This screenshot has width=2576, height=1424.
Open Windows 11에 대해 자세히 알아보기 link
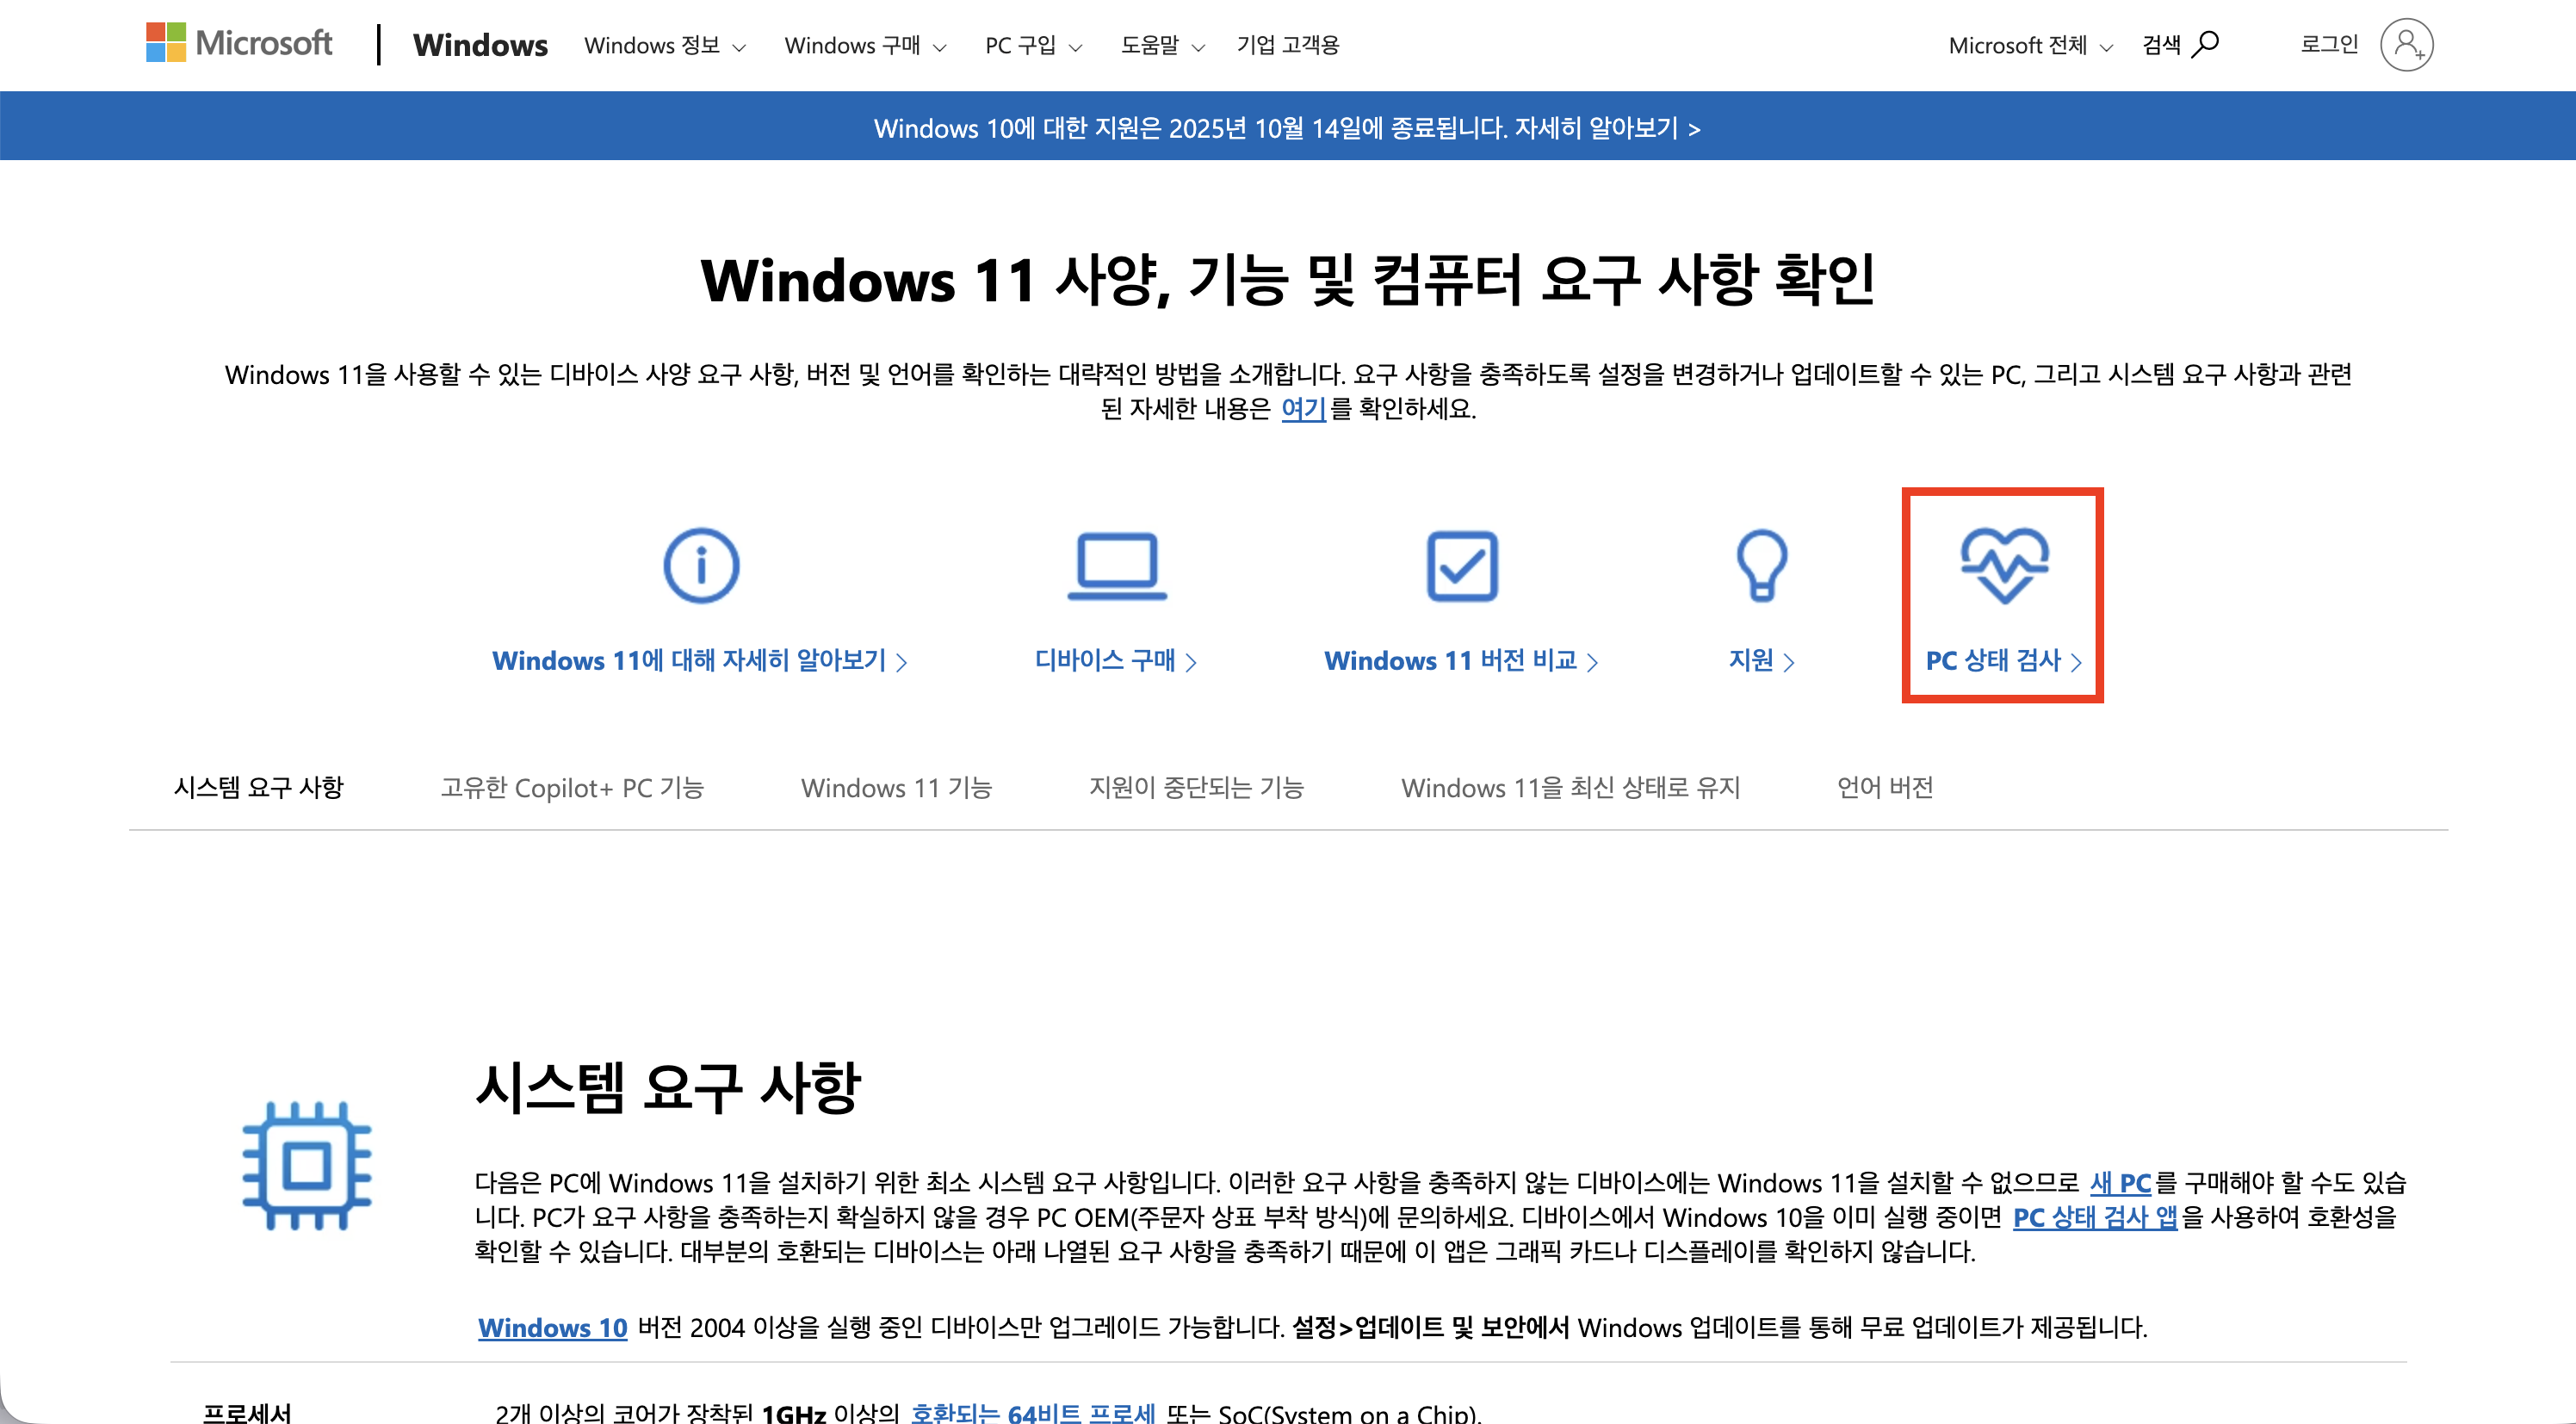coord(700,660)
